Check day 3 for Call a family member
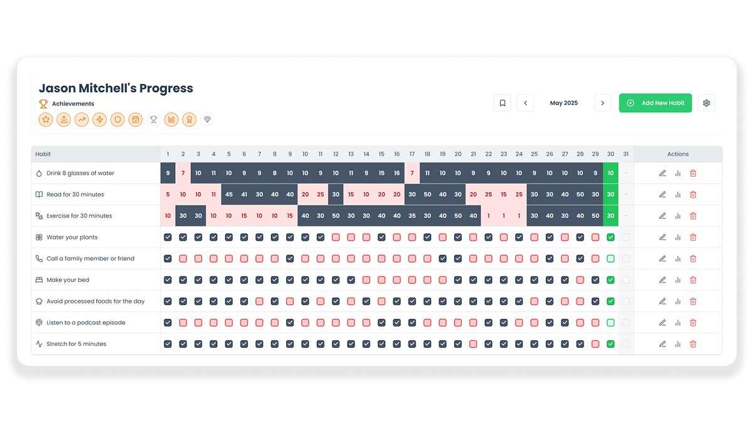753x423 pixels. pyautogui.click(x=198, y=258)
